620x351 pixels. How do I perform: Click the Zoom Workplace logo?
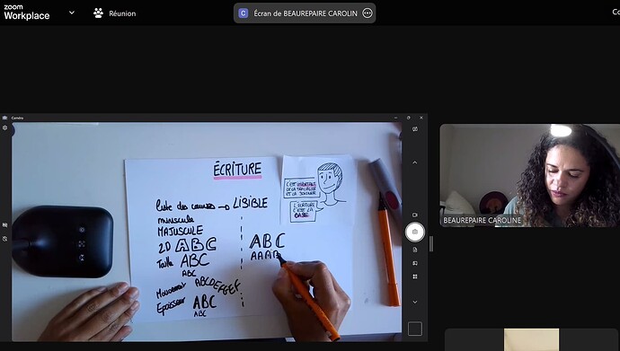coord(26,13)
